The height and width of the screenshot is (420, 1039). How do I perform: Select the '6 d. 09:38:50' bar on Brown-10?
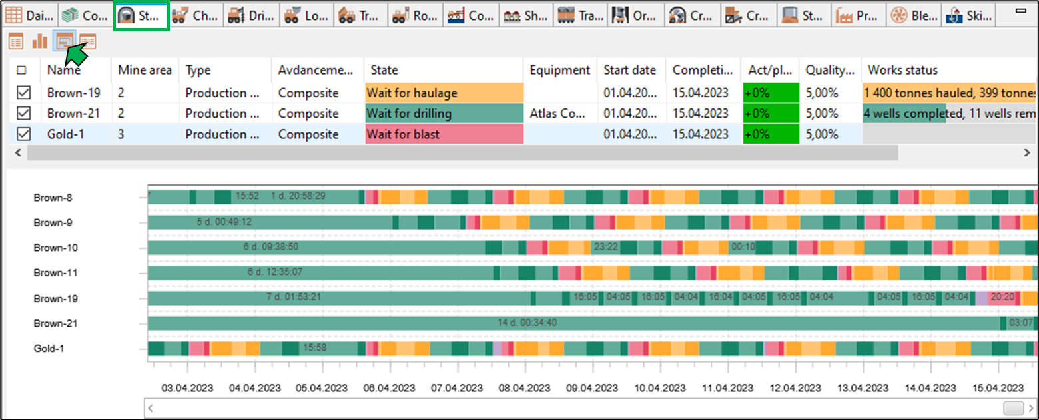[316, 247]
